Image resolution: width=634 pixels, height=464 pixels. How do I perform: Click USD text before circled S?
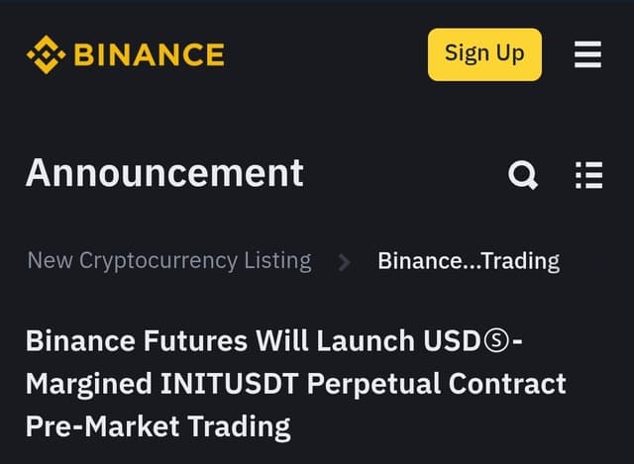coord(453,341)
